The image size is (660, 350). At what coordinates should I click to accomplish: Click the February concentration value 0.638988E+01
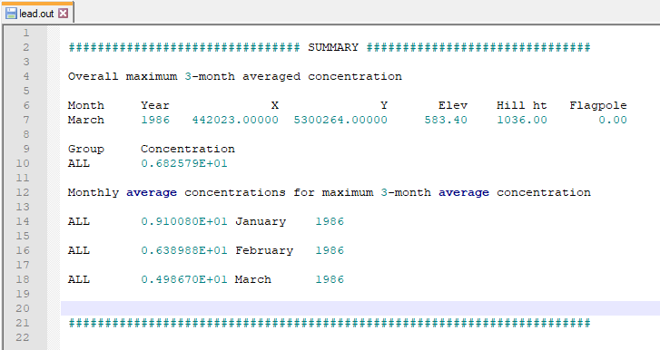(x=184, y=250)
